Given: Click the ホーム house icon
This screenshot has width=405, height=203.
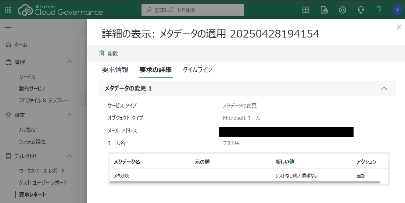Looking at the screenshot, I should click(x=8, y=44).
